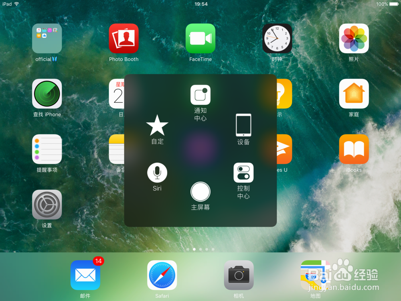Open the Tips lightbulb app
Viewport: 401px width, 301px height.
point(284,94)
